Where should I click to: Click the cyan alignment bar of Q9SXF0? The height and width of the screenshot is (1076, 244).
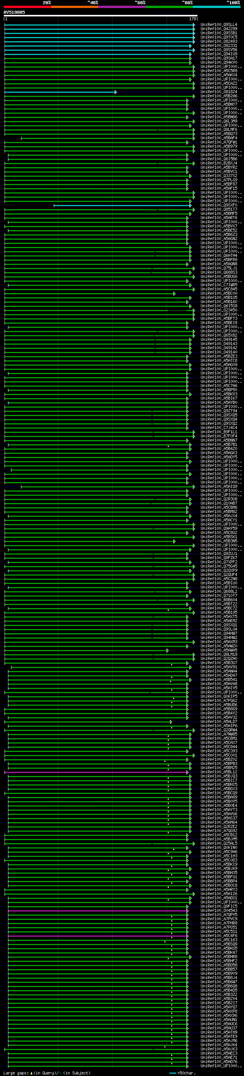click(x=123, y=205)
